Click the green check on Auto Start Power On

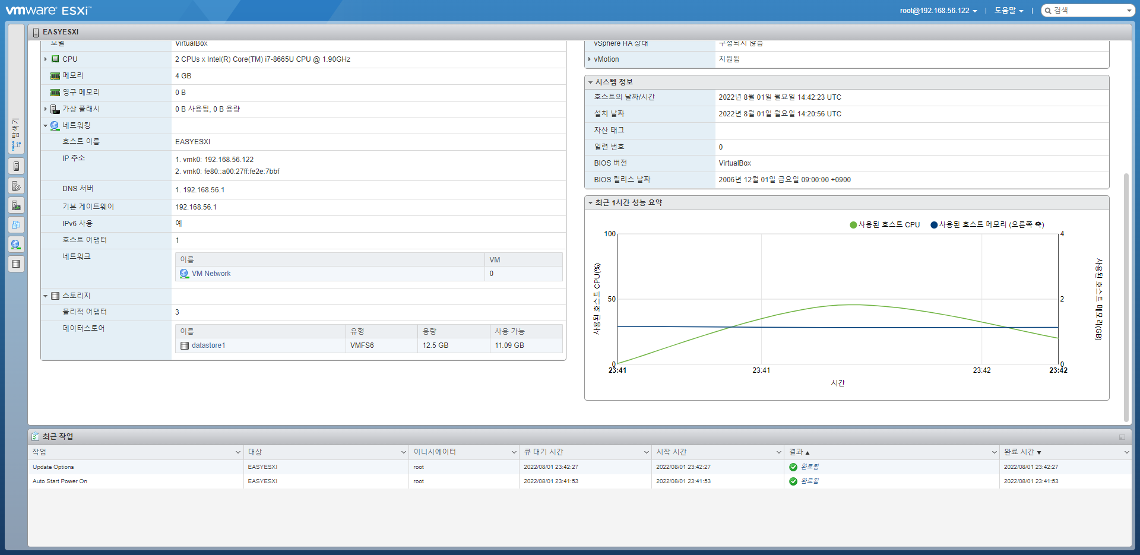pyautogui.click(x=793, y=481)
